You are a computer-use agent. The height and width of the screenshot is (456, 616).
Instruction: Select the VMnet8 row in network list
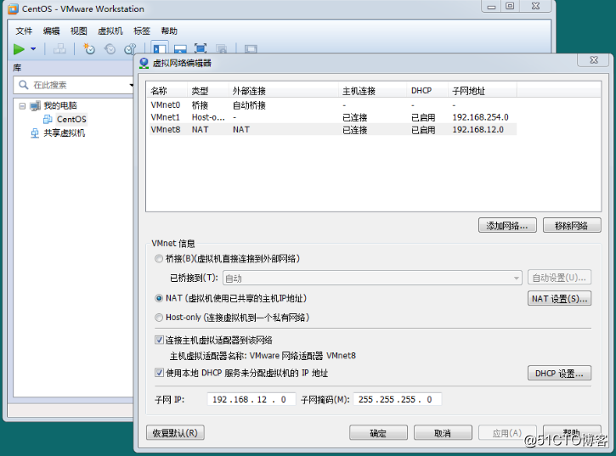point(333,130)
